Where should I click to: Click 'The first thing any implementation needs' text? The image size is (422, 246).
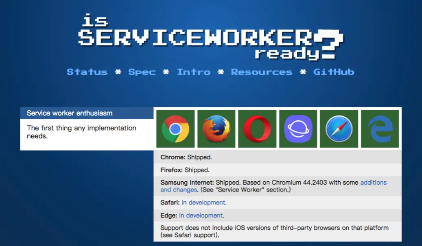click(x=81, y=132)
